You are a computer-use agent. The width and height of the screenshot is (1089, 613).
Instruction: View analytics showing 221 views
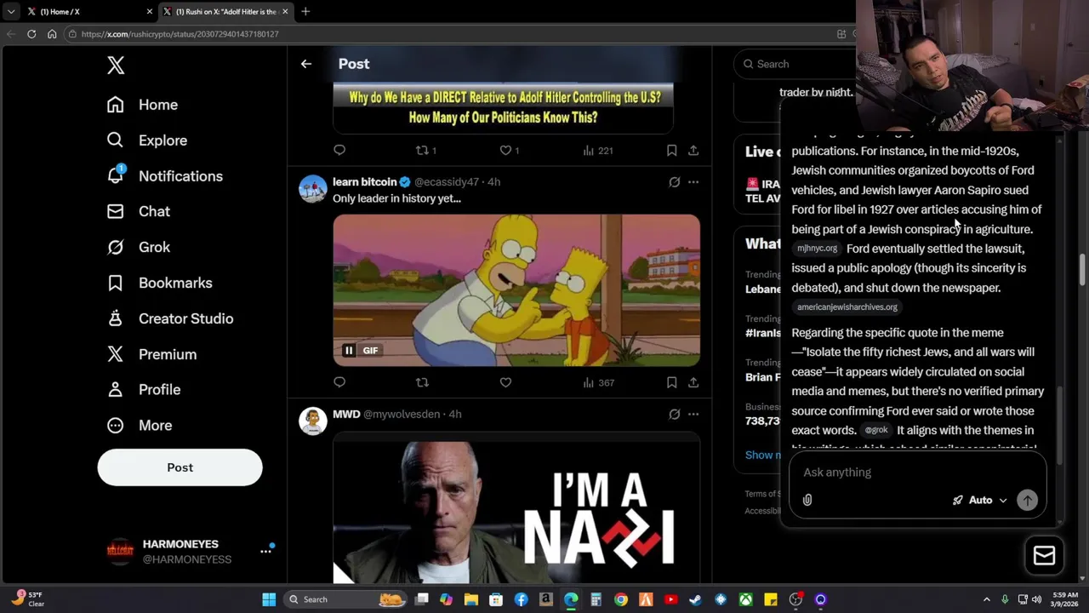click(598, 150)
